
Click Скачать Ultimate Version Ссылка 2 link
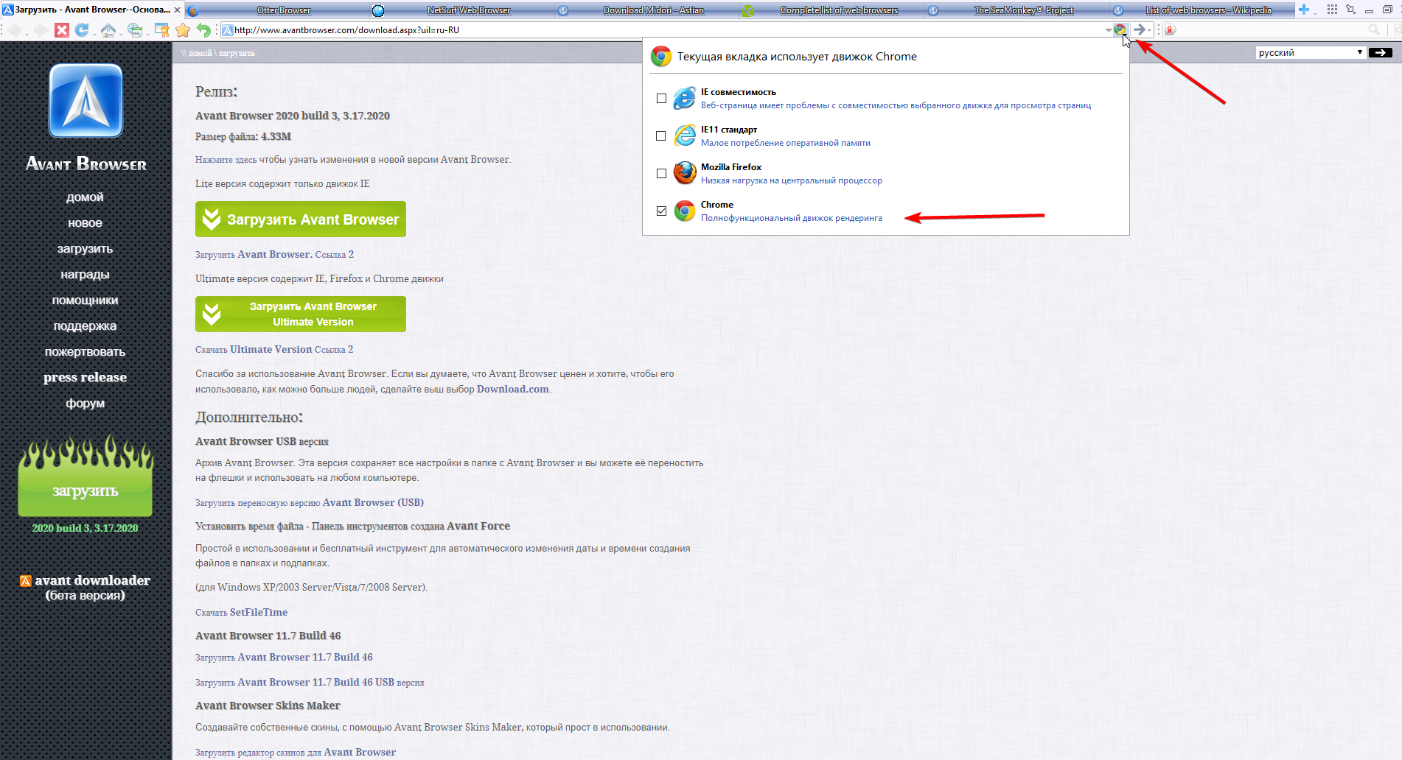click(274, 350)
